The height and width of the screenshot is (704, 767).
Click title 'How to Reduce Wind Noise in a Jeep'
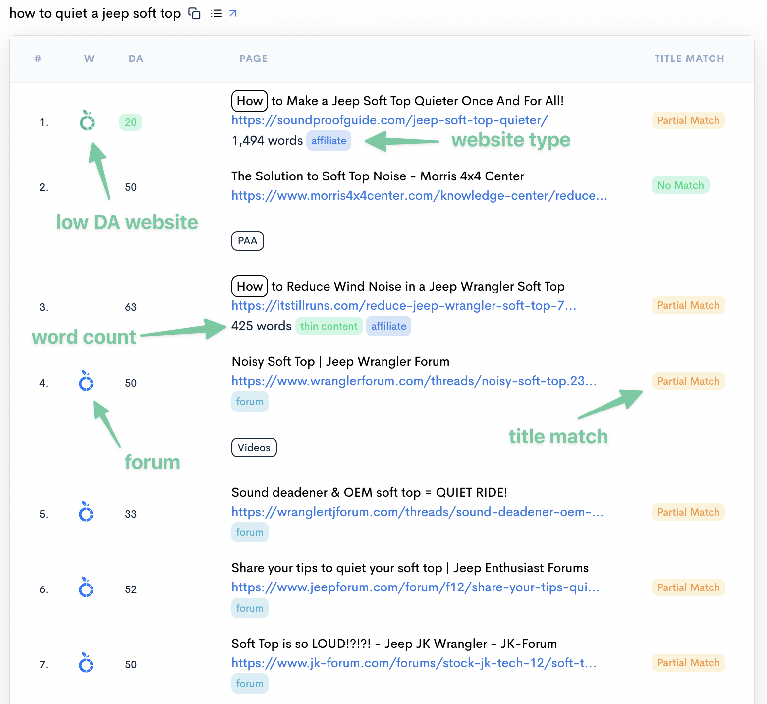(398, 286)
